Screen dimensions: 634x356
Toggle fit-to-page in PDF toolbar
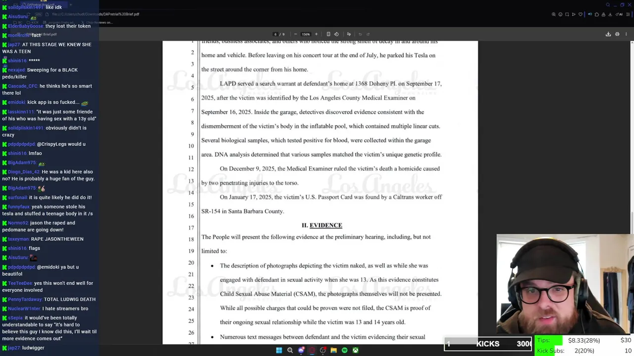click(328, 34)
